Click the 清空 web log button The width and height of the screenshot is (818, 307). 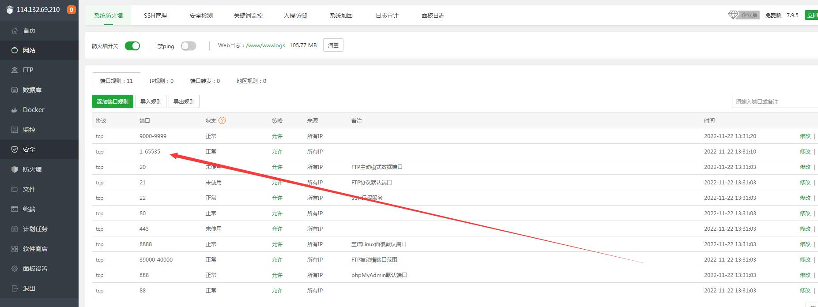point(333,45)
